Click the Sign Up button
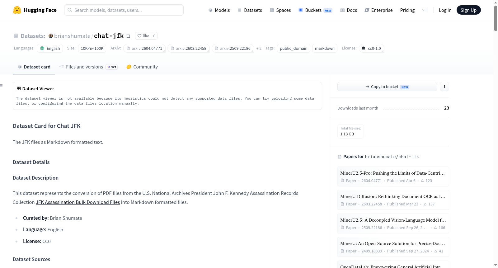The width and height of the screenshot is (498, 268). (468, 10)
